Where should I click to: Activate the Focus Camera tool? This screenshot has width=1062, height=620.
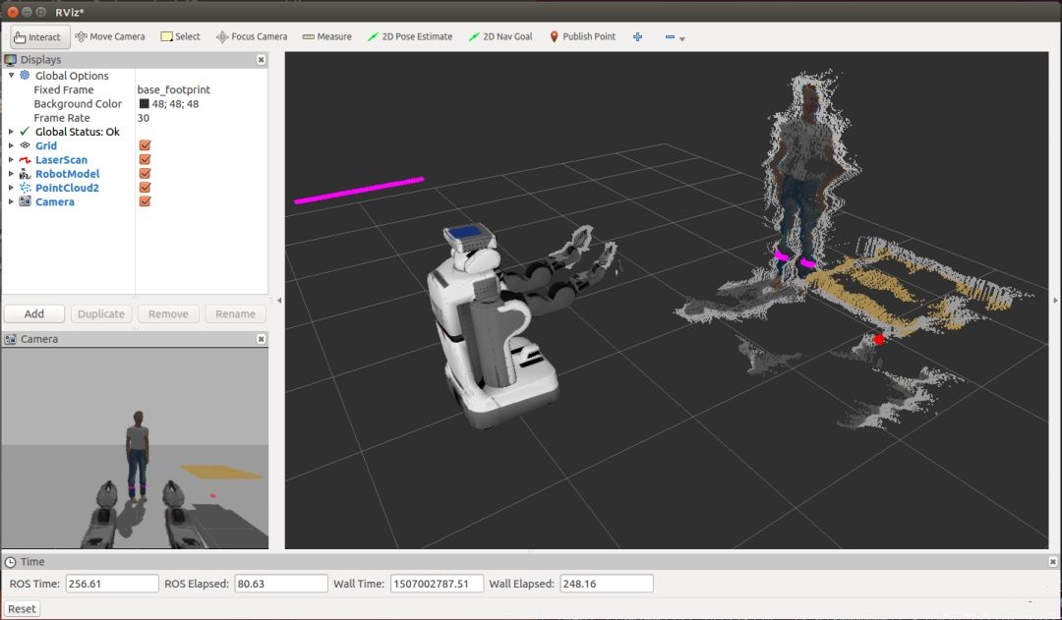pyautogui.click(x=252, y=36)
